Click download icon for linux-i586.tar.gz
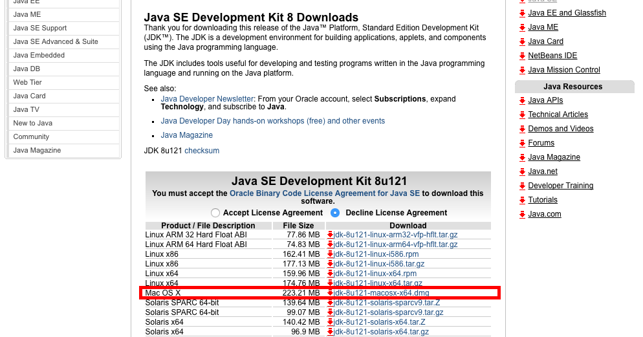643x337 pixels. tap(330, 264)
